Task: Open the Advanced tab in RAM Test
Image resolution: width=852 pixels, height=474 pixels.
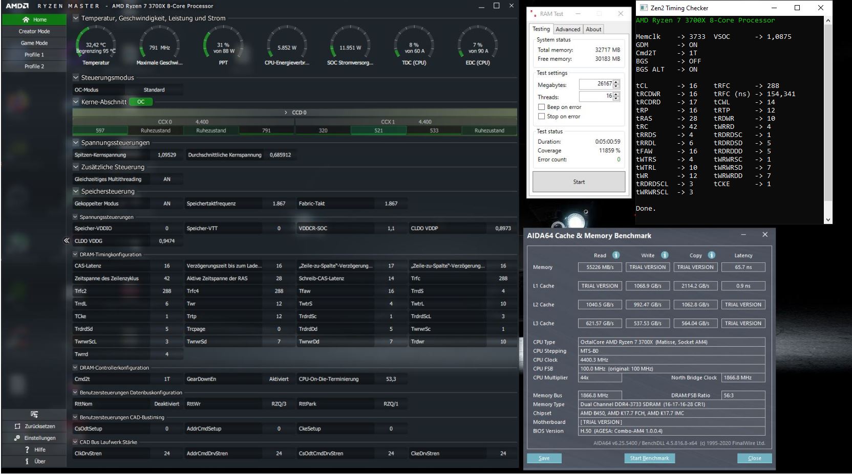Action: coord(568,29)
